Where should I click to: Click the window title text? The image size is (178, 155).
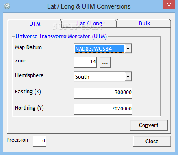click(89, 6)
